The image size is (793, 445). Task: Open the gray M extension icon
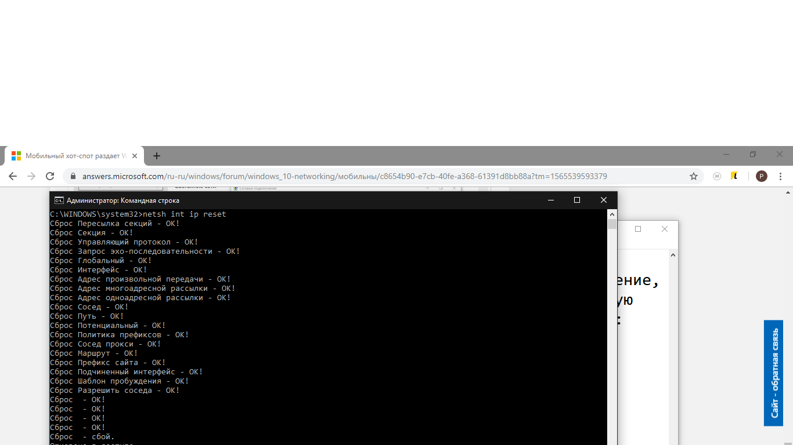click(x=717, y=176)
